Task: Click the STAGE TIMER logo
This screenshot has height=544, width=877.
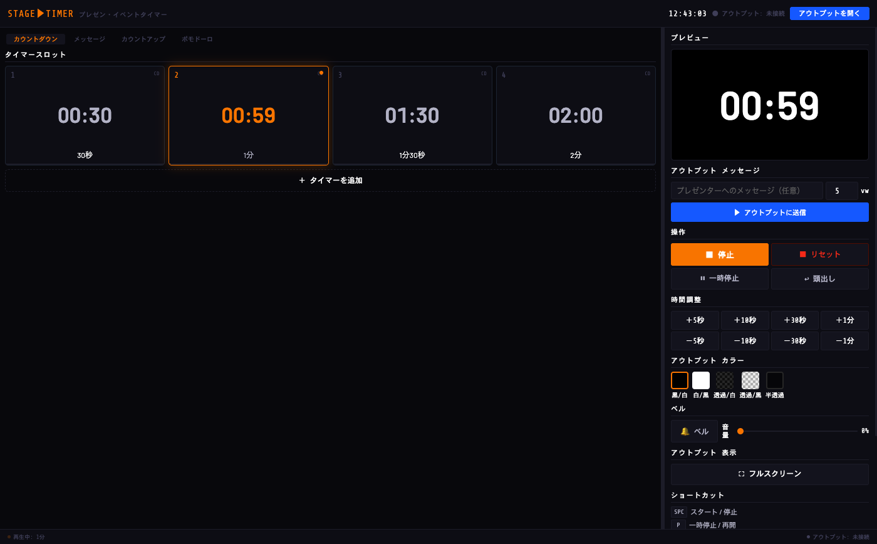Action: coord(41,13)
